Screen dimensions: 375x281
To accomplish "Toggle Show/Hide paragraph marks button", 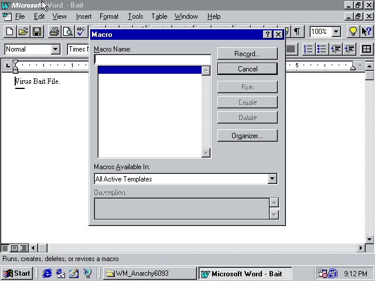I will tap(298, 32).
